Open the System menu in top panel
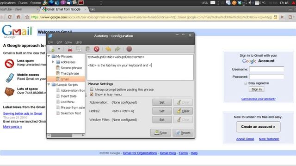The image size is (296, 166). coord(36,3)
